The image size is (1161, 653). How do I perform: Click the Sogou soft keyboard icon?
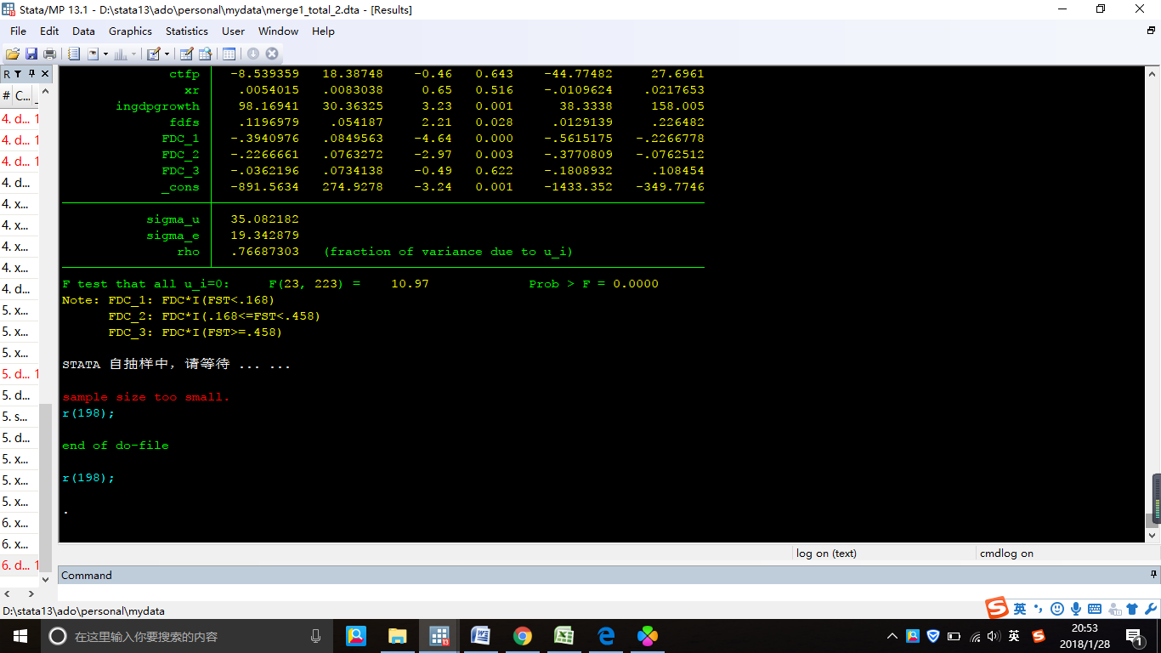click(1095, 609)
